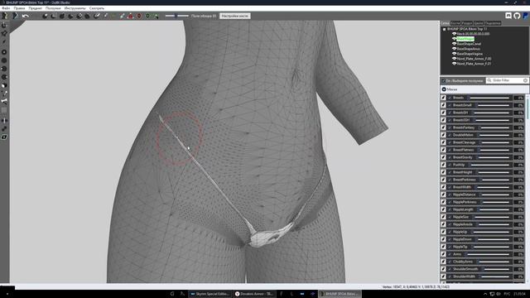Click the New Project icon in the top toolbar
The image size is (530, 298).
coord(5,16)
